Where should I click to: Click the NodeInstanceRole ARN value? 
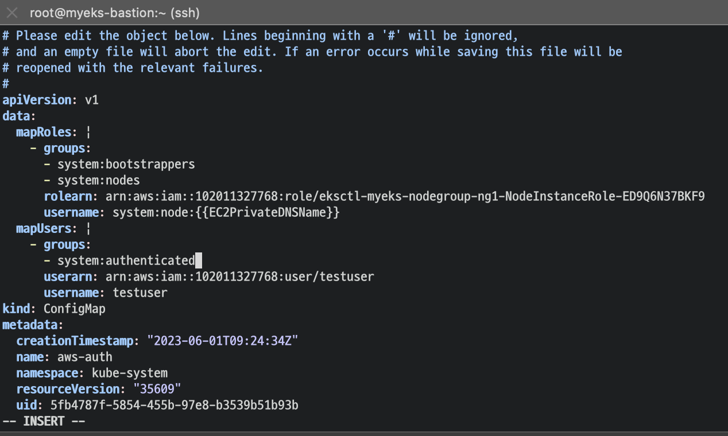point(405,196)
